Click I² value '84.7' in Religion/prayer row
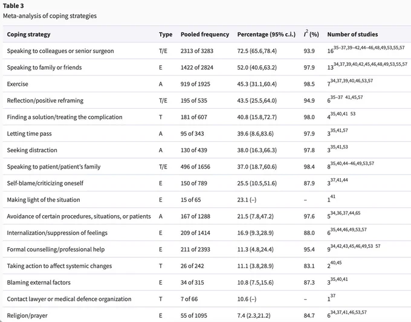This screenshot has height=322, width=411. (x=309, y=316)
